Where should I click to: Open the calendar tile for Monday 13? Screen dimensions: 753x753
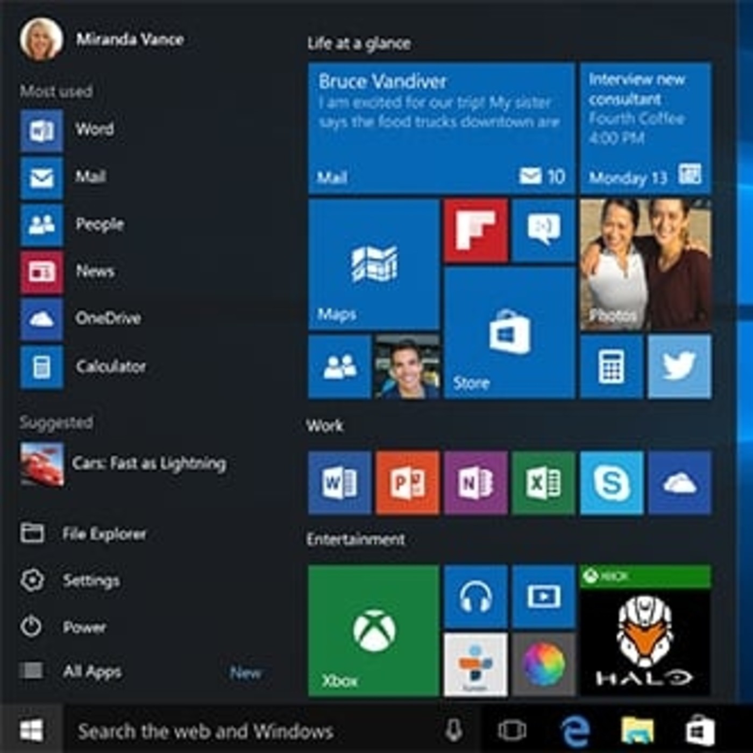click(x=645, y=128)
